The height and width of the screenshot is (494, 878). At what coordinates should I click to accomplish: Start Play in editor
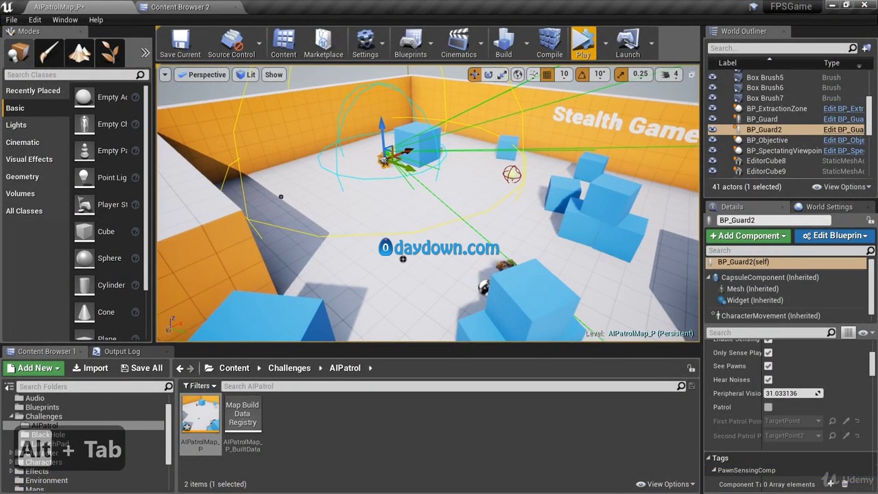coord(583,44)
